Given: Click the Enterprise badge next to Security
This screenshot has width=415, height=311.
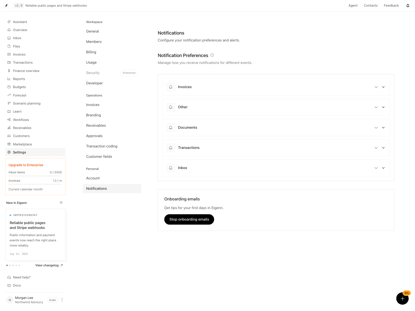Looking at the screenshot, I should tap(129, 73).
